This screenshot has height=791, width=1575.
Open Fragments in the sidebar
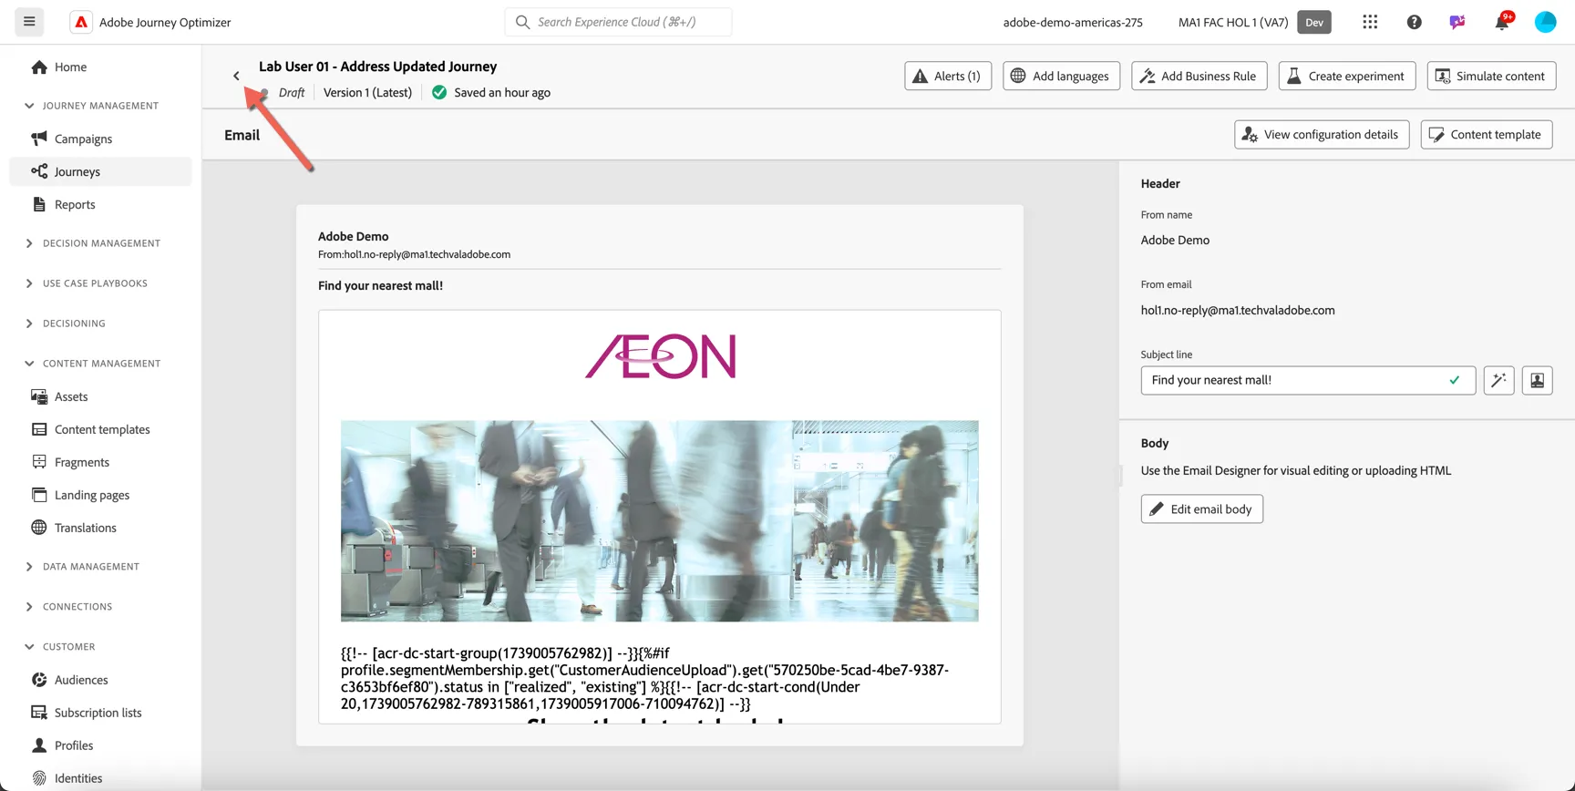tap(100, 462)
